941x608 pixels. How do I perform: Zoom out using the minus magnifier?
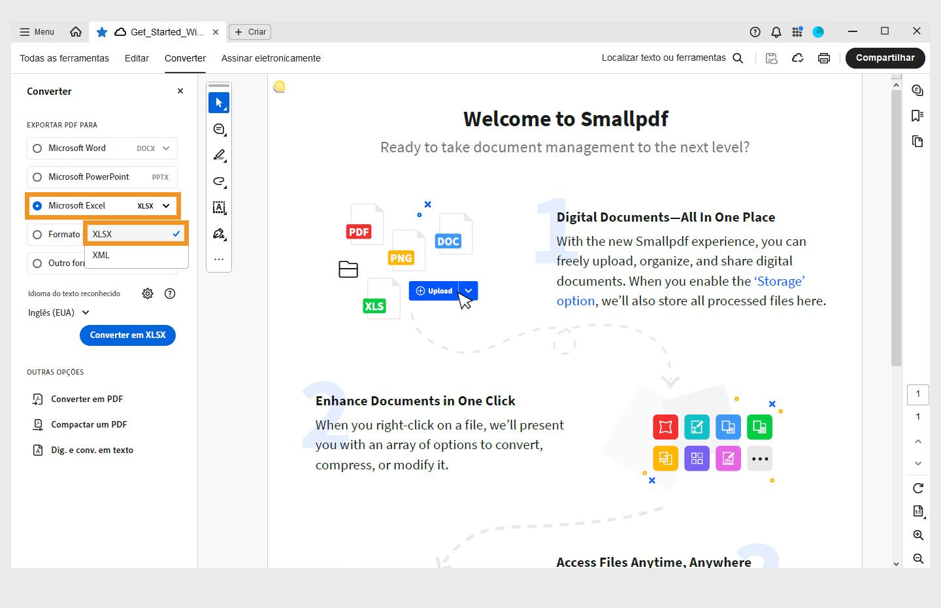point(918,558)
